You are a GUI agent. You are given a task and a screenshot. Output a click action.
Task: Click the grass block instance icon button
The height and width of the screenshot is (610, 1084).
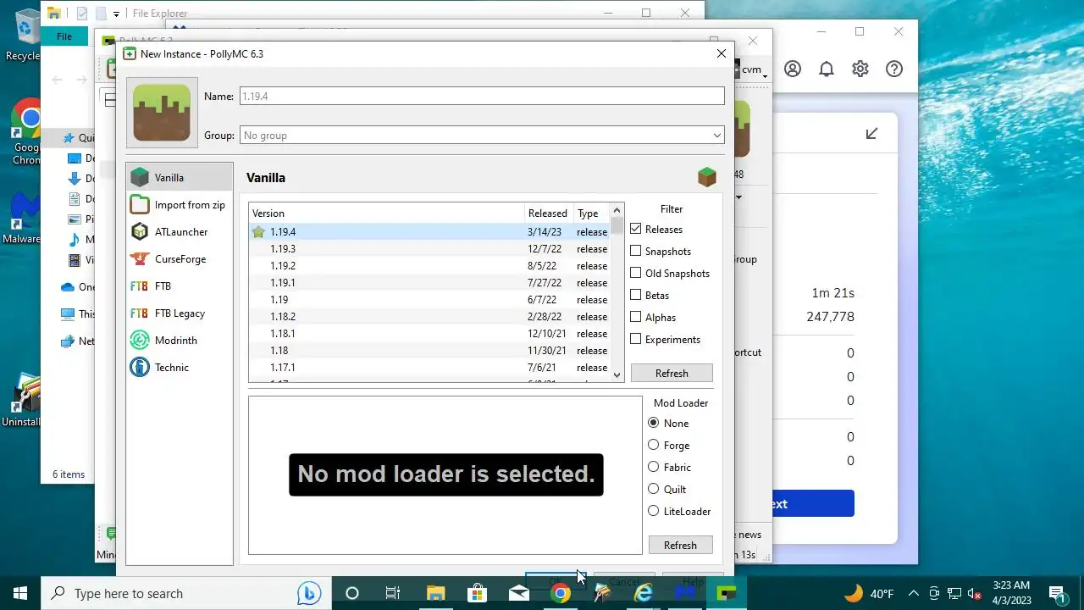[x=162, y=113]
